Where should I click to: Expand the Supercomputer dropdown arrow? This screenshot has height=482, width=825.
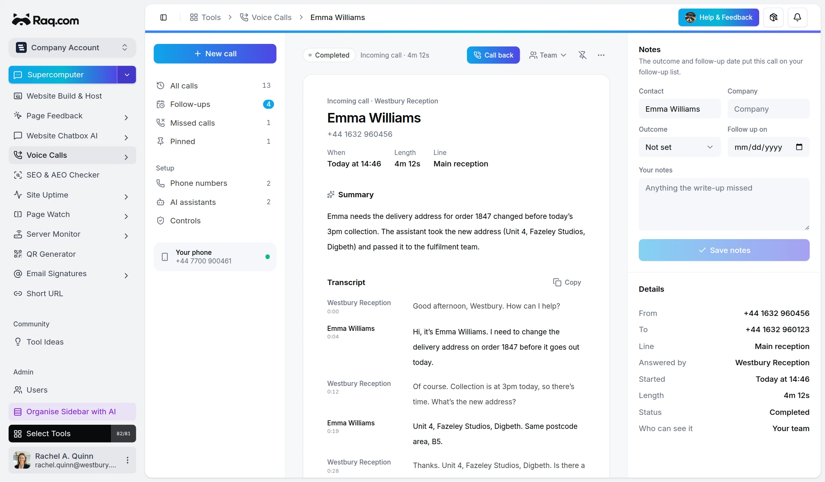[127, 75]
